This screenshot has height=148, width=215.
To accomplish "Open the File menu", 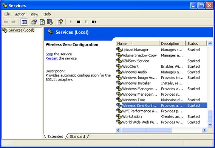I will pyautogui.click(x=7, y=14).
